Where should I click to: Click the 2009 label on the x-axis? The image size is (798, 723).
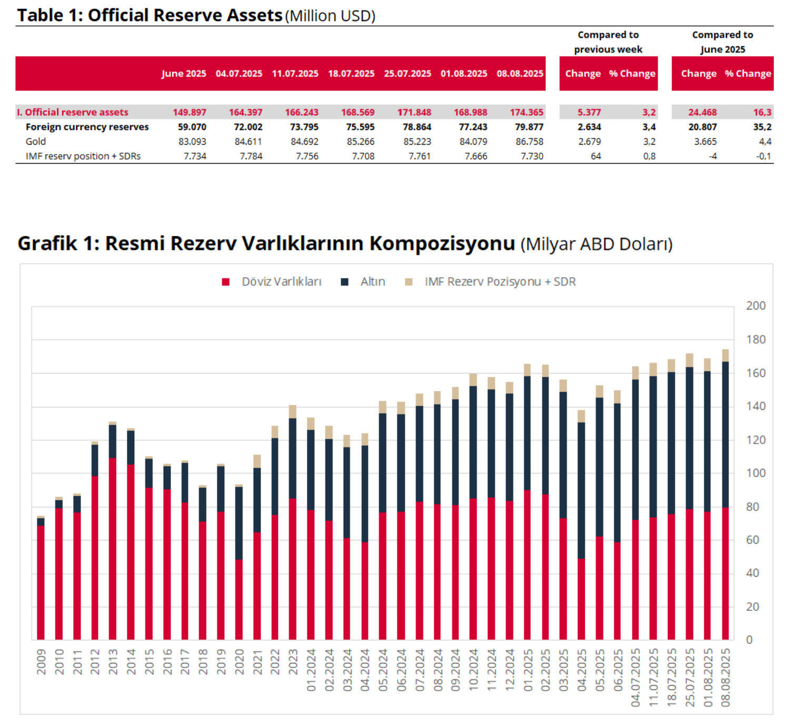coord(41,661)
